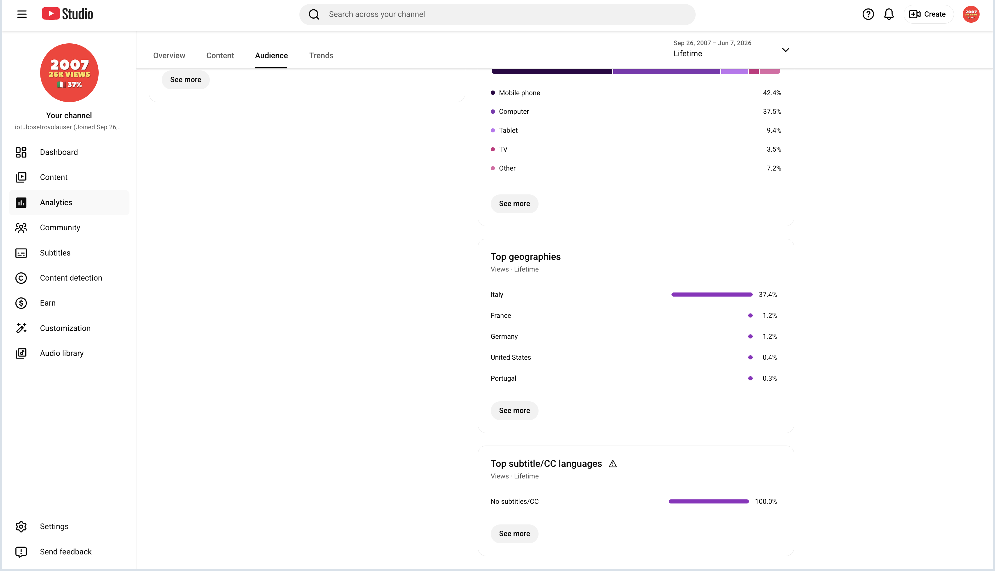Viewport: 995px width, 571px height.
Task: Click the Tablet light purple bar segment
Action: [x=734, y=71]
